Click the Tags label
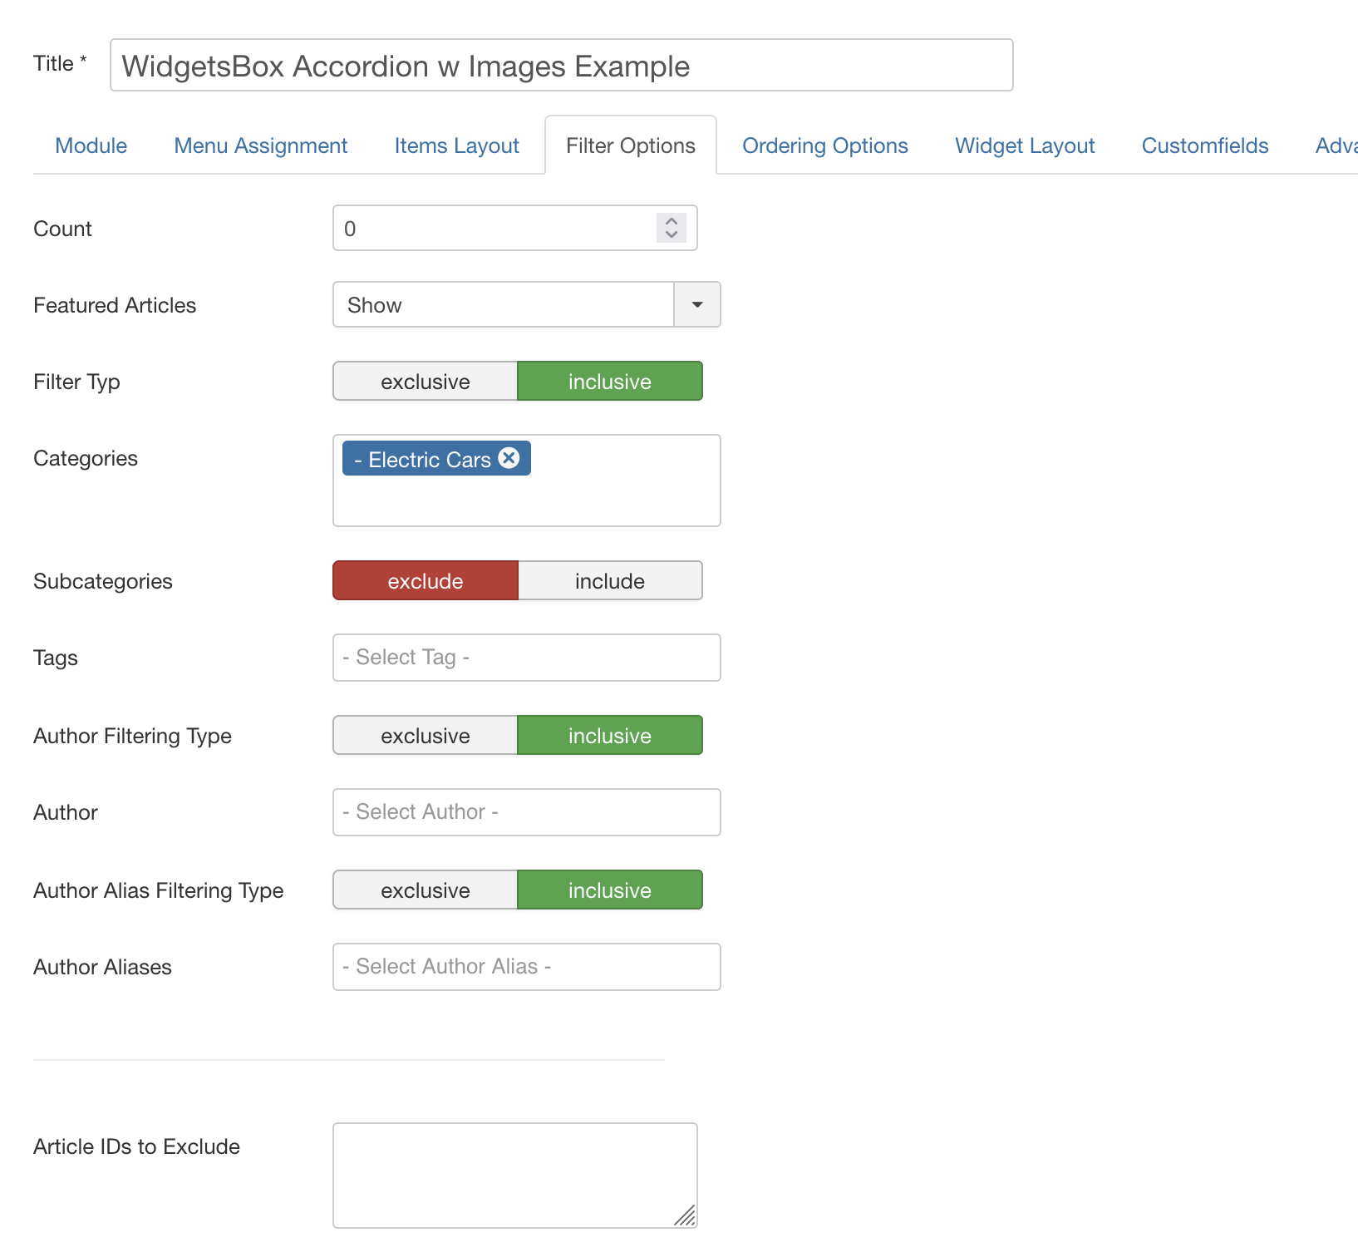 (x=56, y=658)
